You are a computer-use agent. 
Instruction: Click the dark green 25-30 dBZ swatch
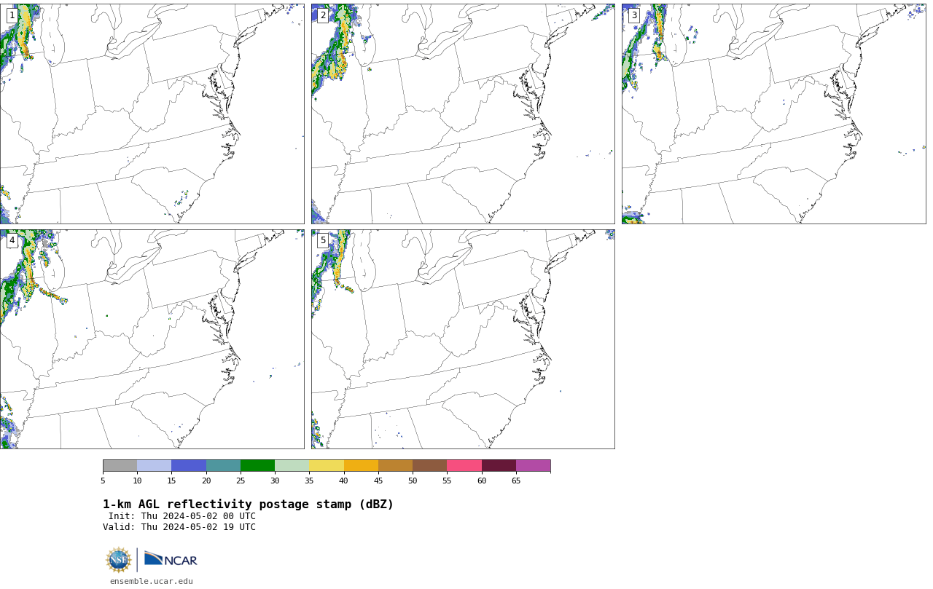(x=257, y=466)
